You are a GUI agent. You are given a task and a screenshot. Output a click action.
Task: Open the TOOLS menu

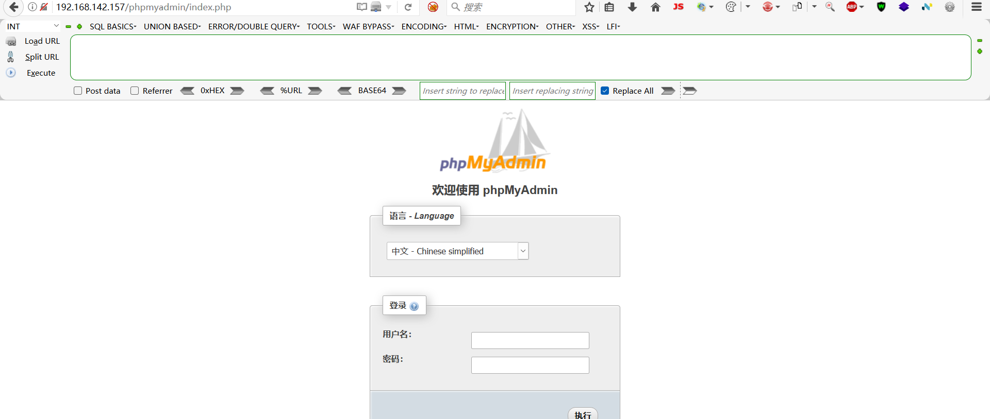tap(321, 26)
